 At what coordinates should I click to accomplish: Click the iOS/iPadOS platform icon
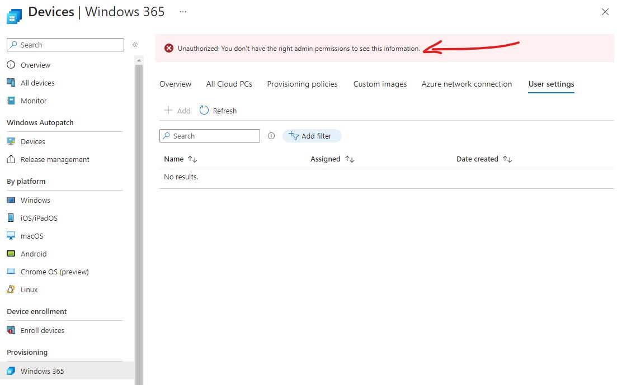(x=11, y=218)
